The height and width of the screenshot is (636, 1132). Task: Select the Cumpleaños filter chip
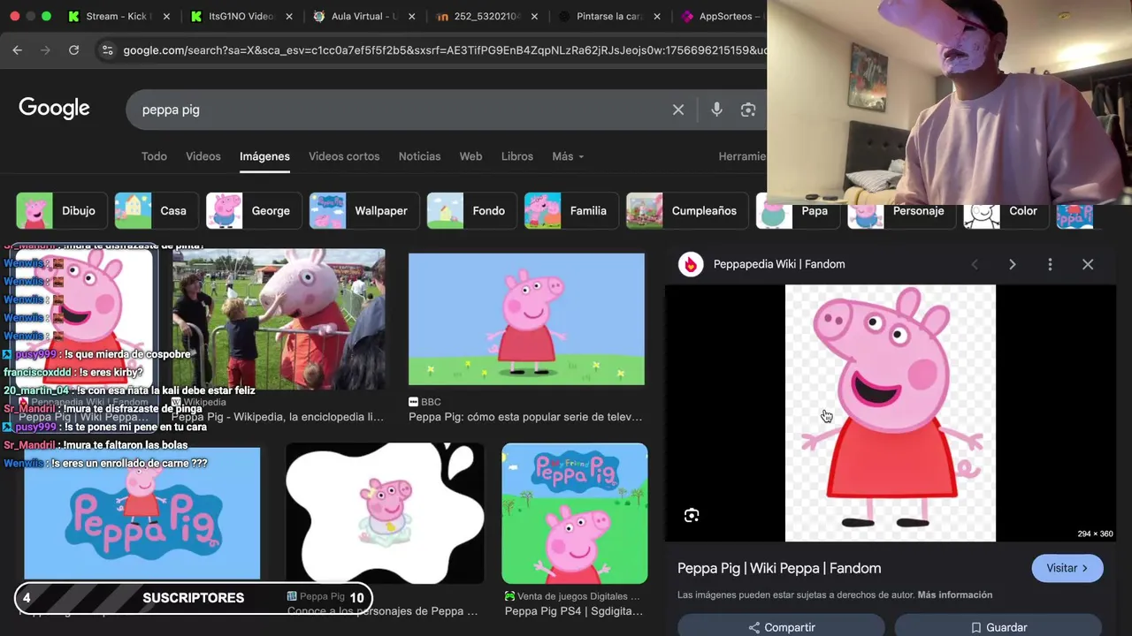click(x=687, y=211)
